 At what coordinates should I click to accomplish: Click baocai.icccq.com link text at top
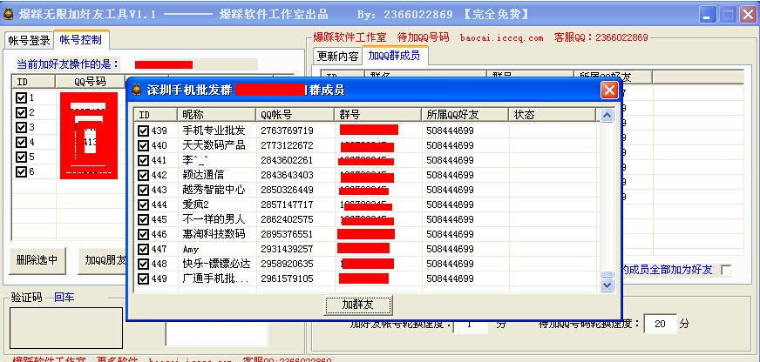[502, 37]
